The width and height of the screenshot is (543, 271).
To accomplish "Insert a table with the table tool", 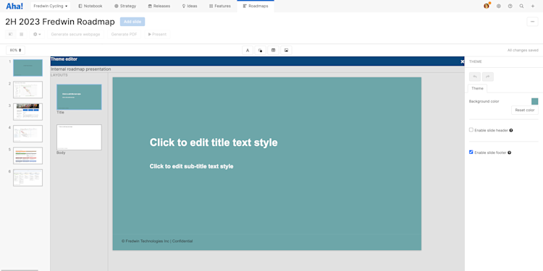I will click(x=273, y=50).
